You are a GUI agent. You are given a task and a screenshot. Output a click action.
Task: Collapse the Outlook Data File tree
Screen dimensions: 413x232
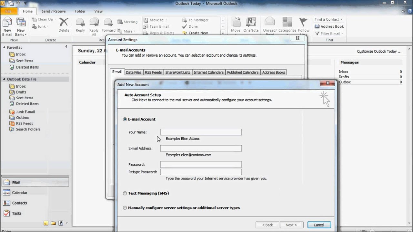click(5, 79)
